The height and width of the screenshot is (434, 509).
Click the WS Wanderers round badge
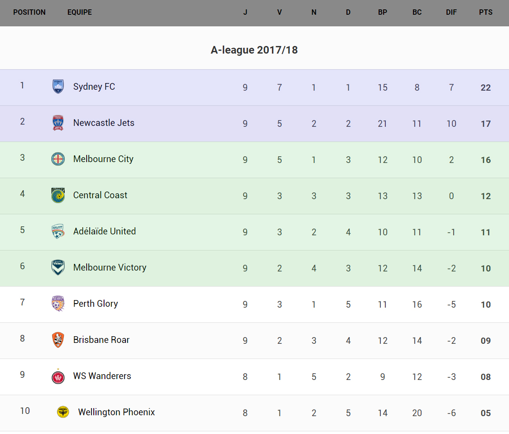click(x=58, y=376)
